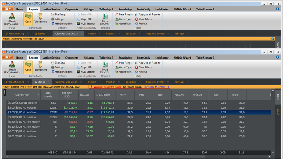Open Date Range filter in upper window
The height and width of the screenshot is (159, 283).
[125, 15]
